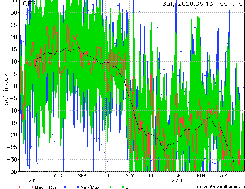Screen dimensions: 245x189
Task: Click the y-axis value 10
Action: [x=14, y=62]
